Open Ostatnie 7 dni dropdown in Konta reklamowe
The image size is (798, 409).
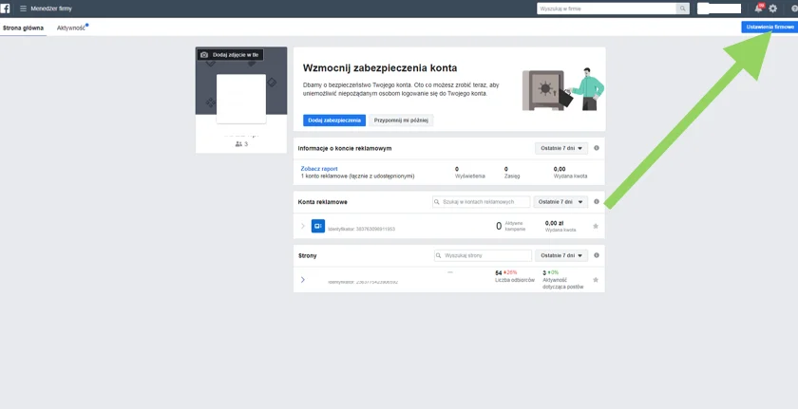[x=560, y=202]
